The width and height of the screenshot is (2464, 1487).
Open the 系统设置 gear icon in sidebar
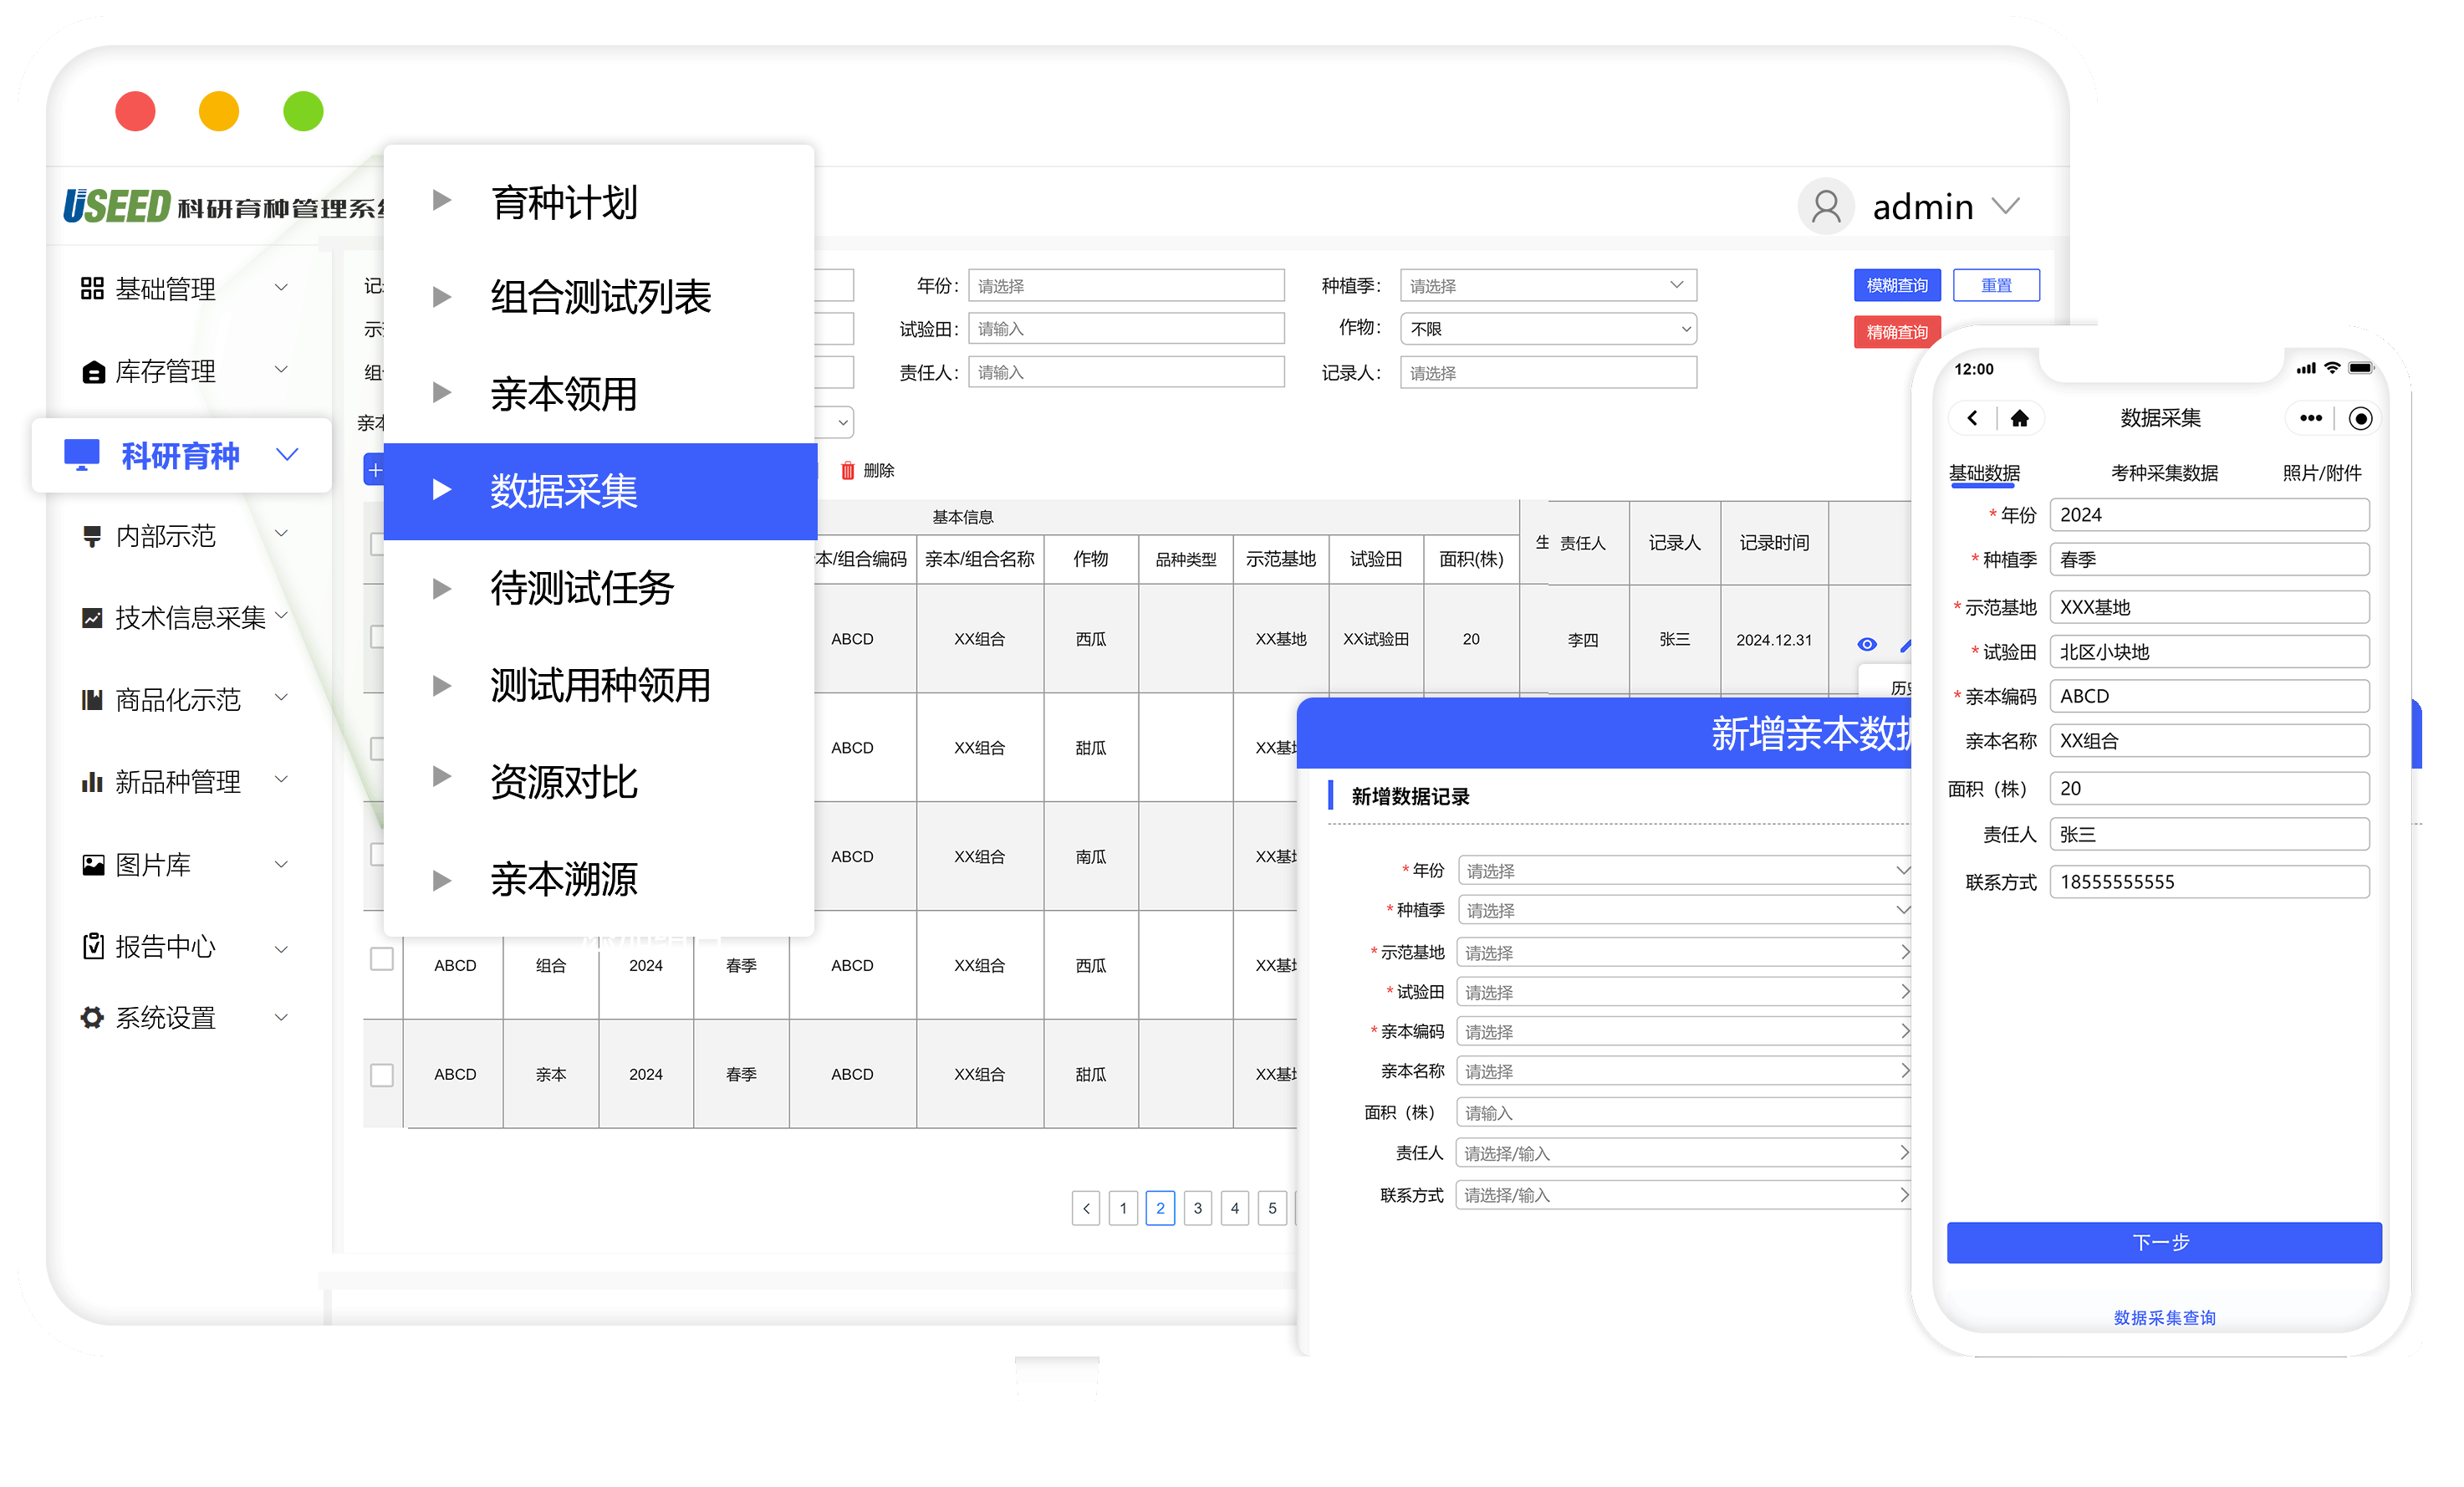(x=92, y=1017)
